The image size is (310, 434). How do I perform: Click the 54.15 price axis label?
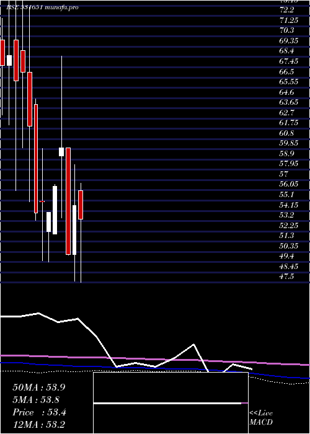point(289,205)
